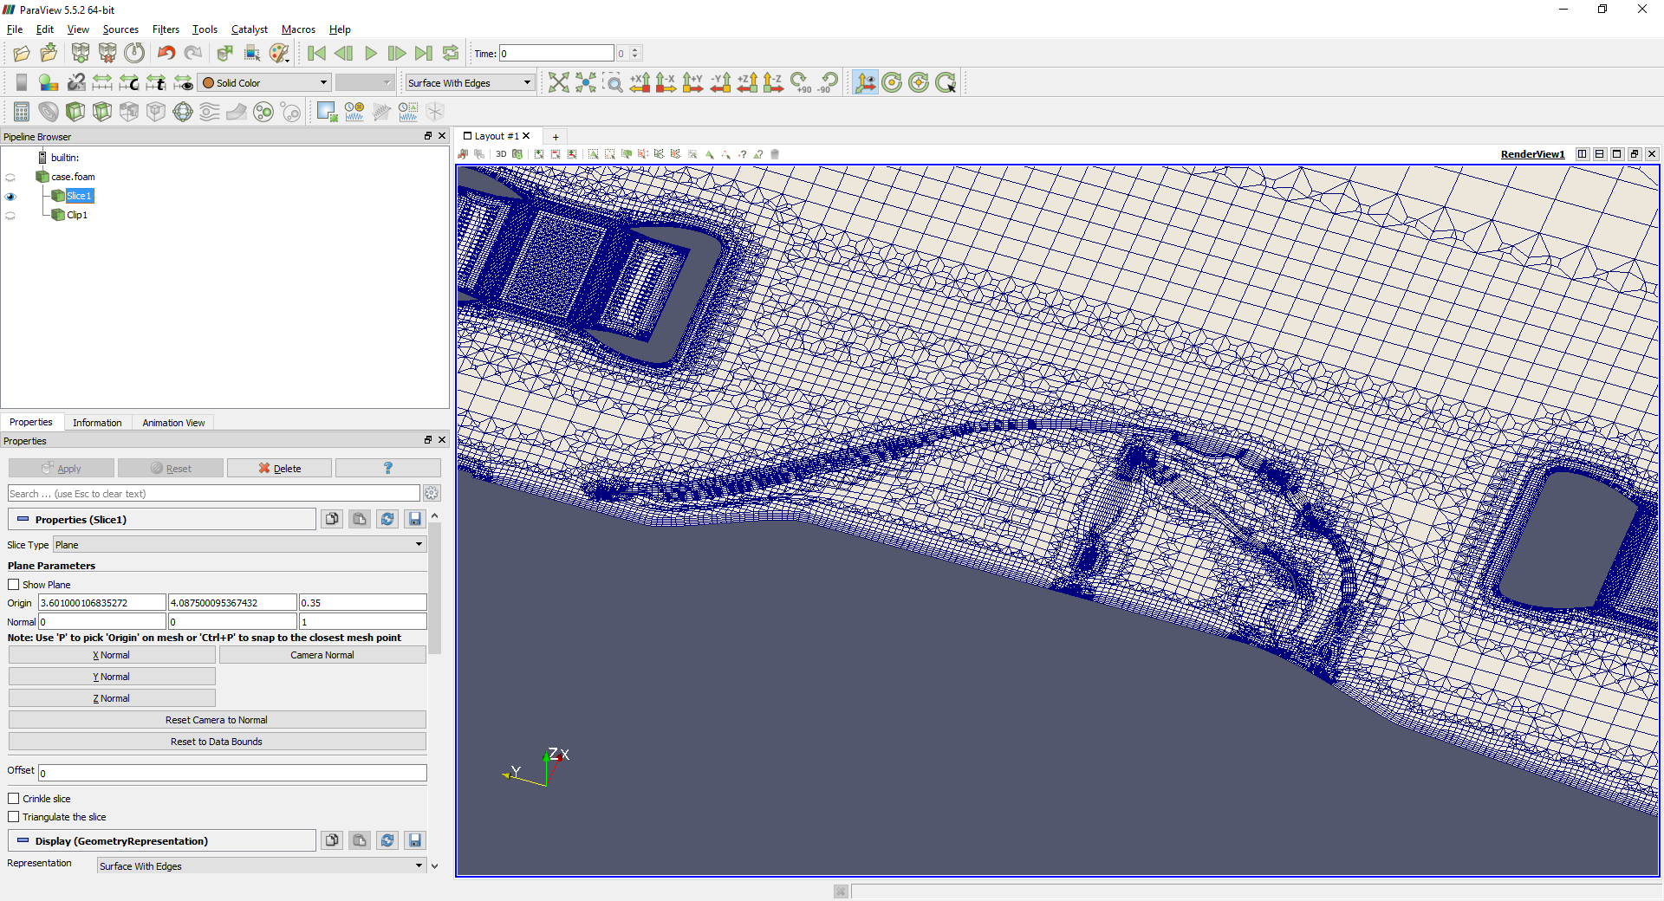
Task: Click Reset to Data Bounds button
Action: pyautogui.click(x=217, y=742)
